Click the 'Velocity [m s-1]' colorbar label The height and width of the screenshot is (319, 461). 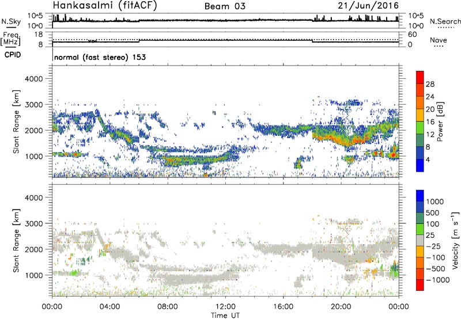coord(455,240)
